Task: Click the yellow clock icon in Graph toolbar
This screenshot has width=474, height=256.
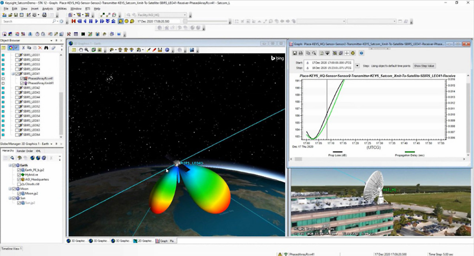Action: pos(353,53)
